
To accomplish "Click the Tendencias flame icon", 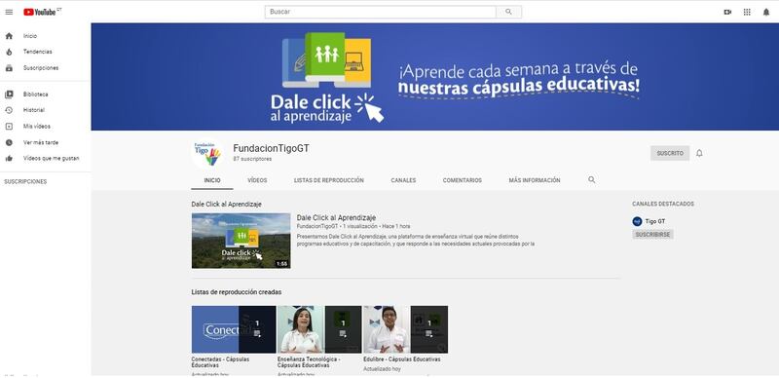I will point(9,52).
